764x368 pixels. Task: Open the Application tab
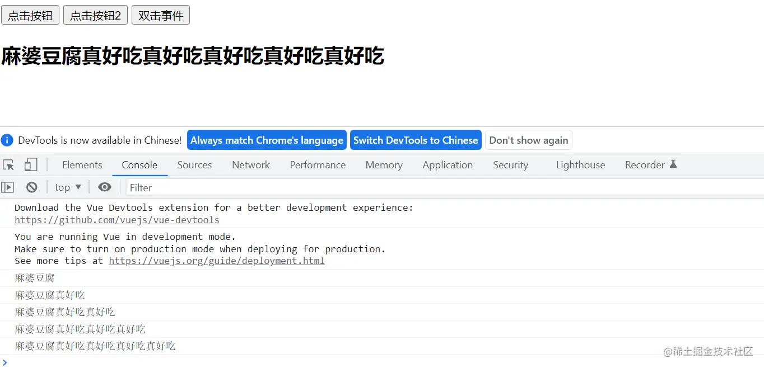pyautogui.click(x=448, y=165)
